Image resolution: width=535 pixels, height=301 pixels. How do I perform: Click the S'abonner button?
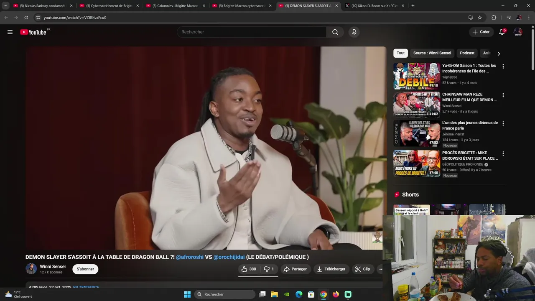[85, 269]
